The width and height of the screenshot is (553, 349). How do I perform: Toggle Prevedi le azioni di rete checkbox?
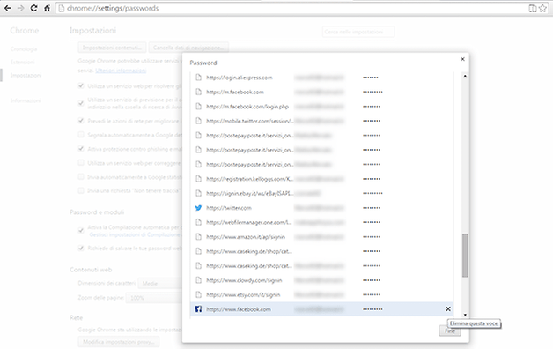pos(81,121)
